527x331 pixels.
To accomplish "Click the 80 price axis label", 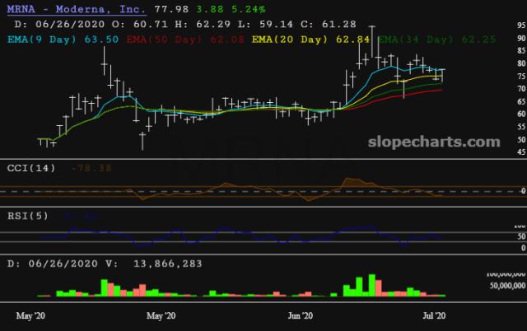I will (521, 63).
